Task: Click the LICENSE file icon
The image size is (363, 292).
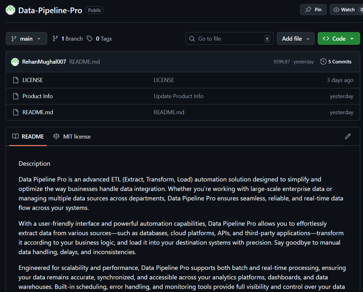Action: tap(16, 80)
